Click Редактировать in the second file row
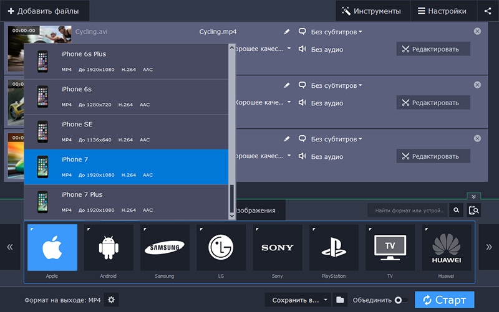Screen dimensions: 499x312 (433, 103)
